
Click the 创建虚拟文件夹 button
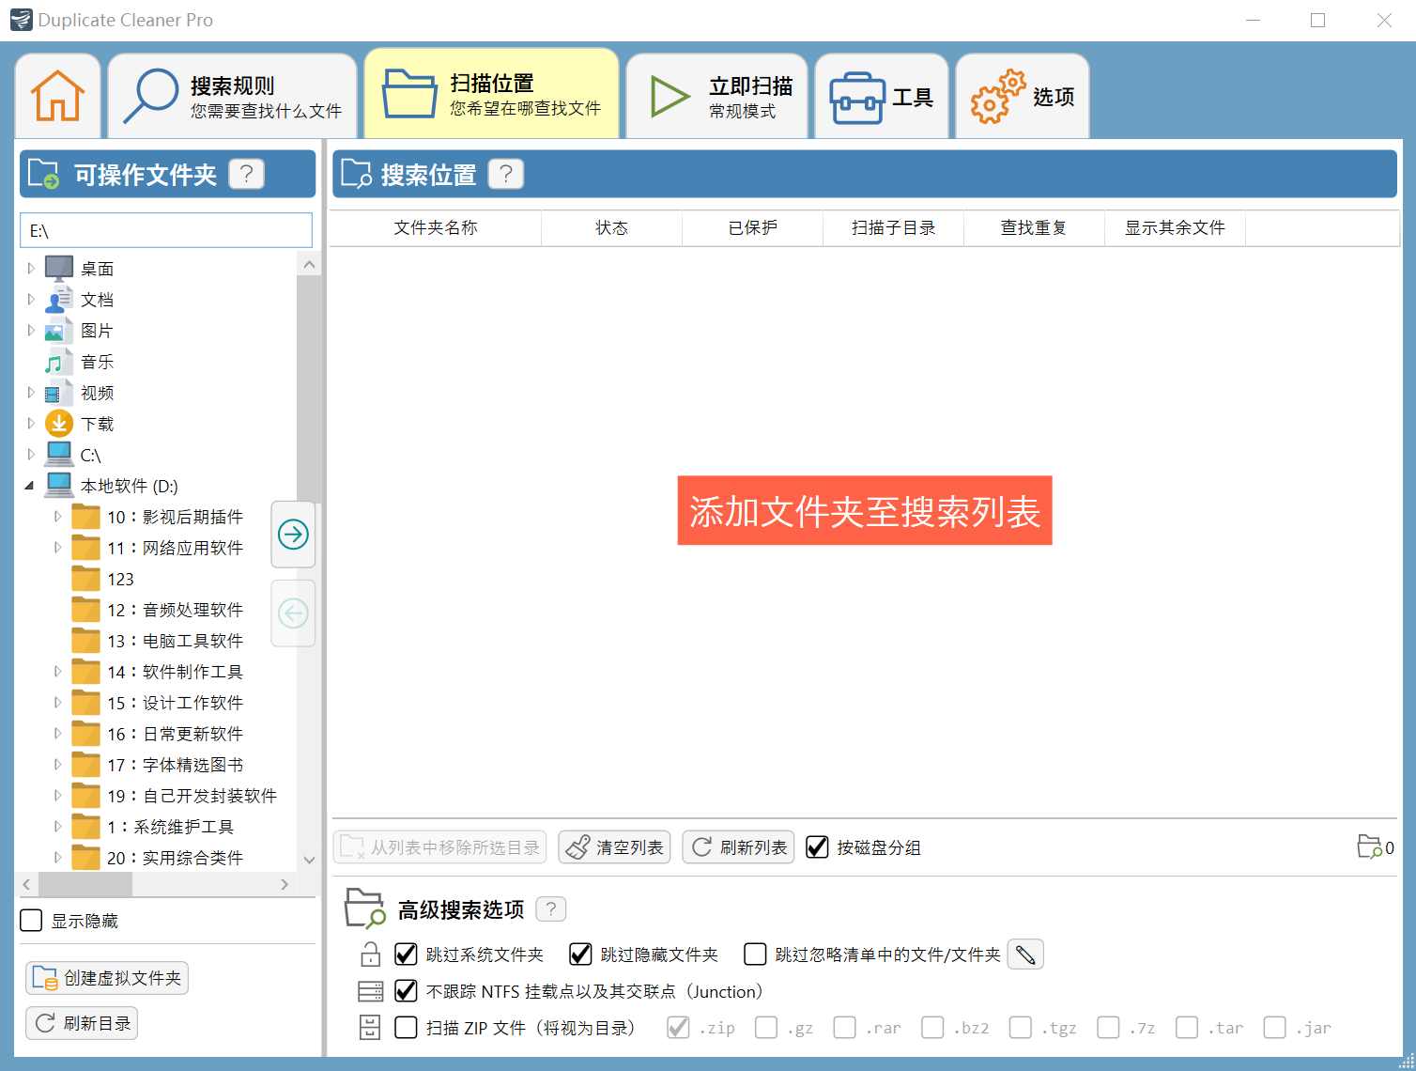click(106, 977)
